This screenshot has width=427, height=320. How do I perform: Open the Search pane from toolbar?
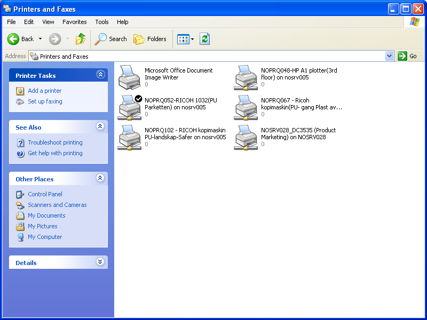[x=111, y=39]
